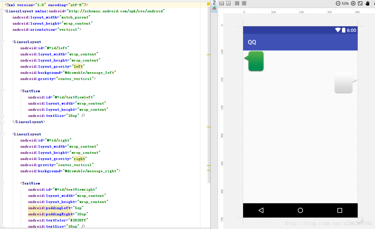Click the xml version declaration line
This screenshot has width=375, height=229.
46,5
